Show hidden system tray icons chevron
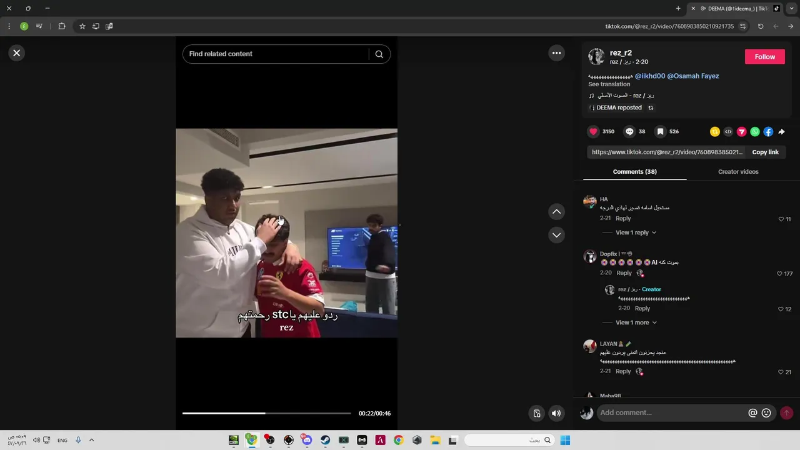The width and height of the screenshot is (800, 450). coord(91,440)
